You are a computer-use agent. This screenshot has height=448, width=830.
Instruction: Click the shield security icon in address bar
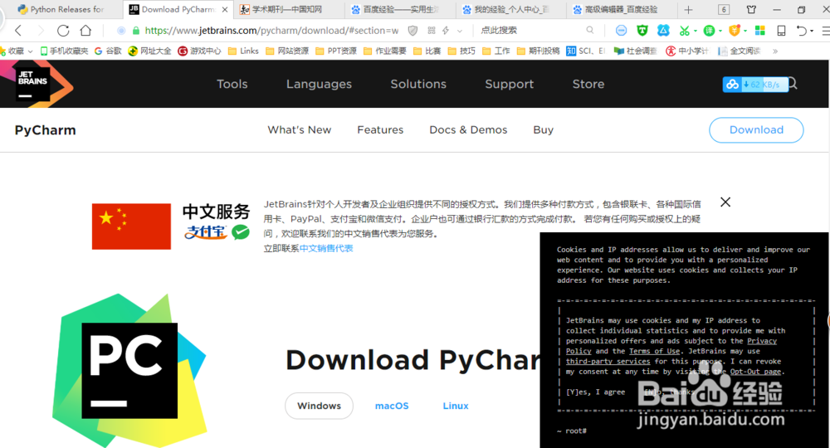coord(413,31)
